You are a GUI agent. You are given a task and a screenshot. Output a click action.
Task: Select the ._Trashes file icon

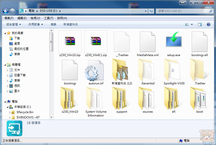(x=122, y=42)
